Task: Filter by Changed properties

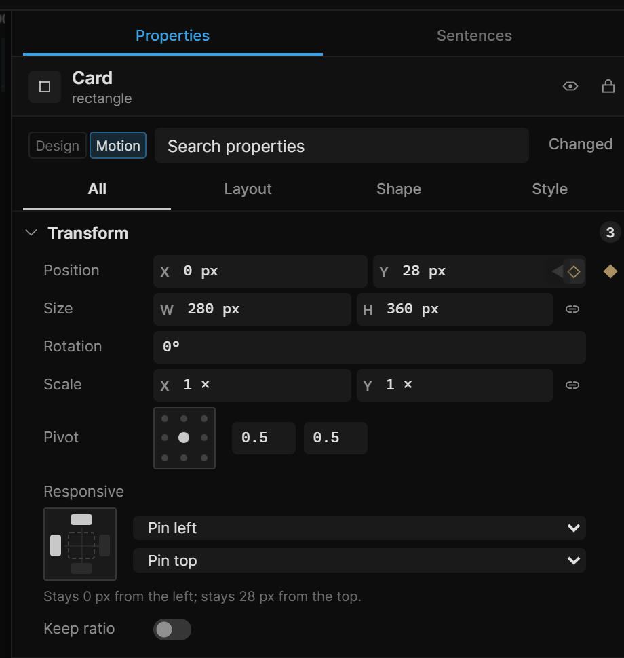Action: pos(581,144)
